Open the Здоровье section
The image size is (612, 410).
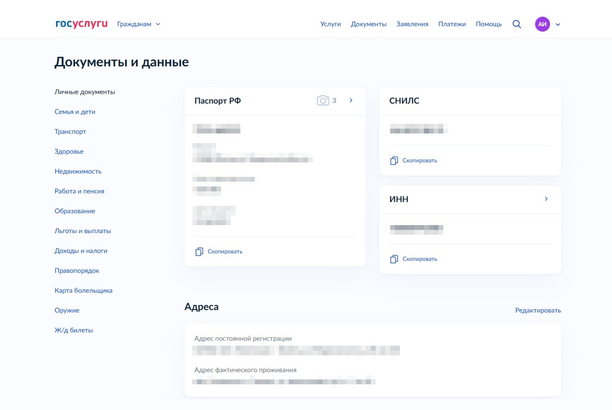69,152
